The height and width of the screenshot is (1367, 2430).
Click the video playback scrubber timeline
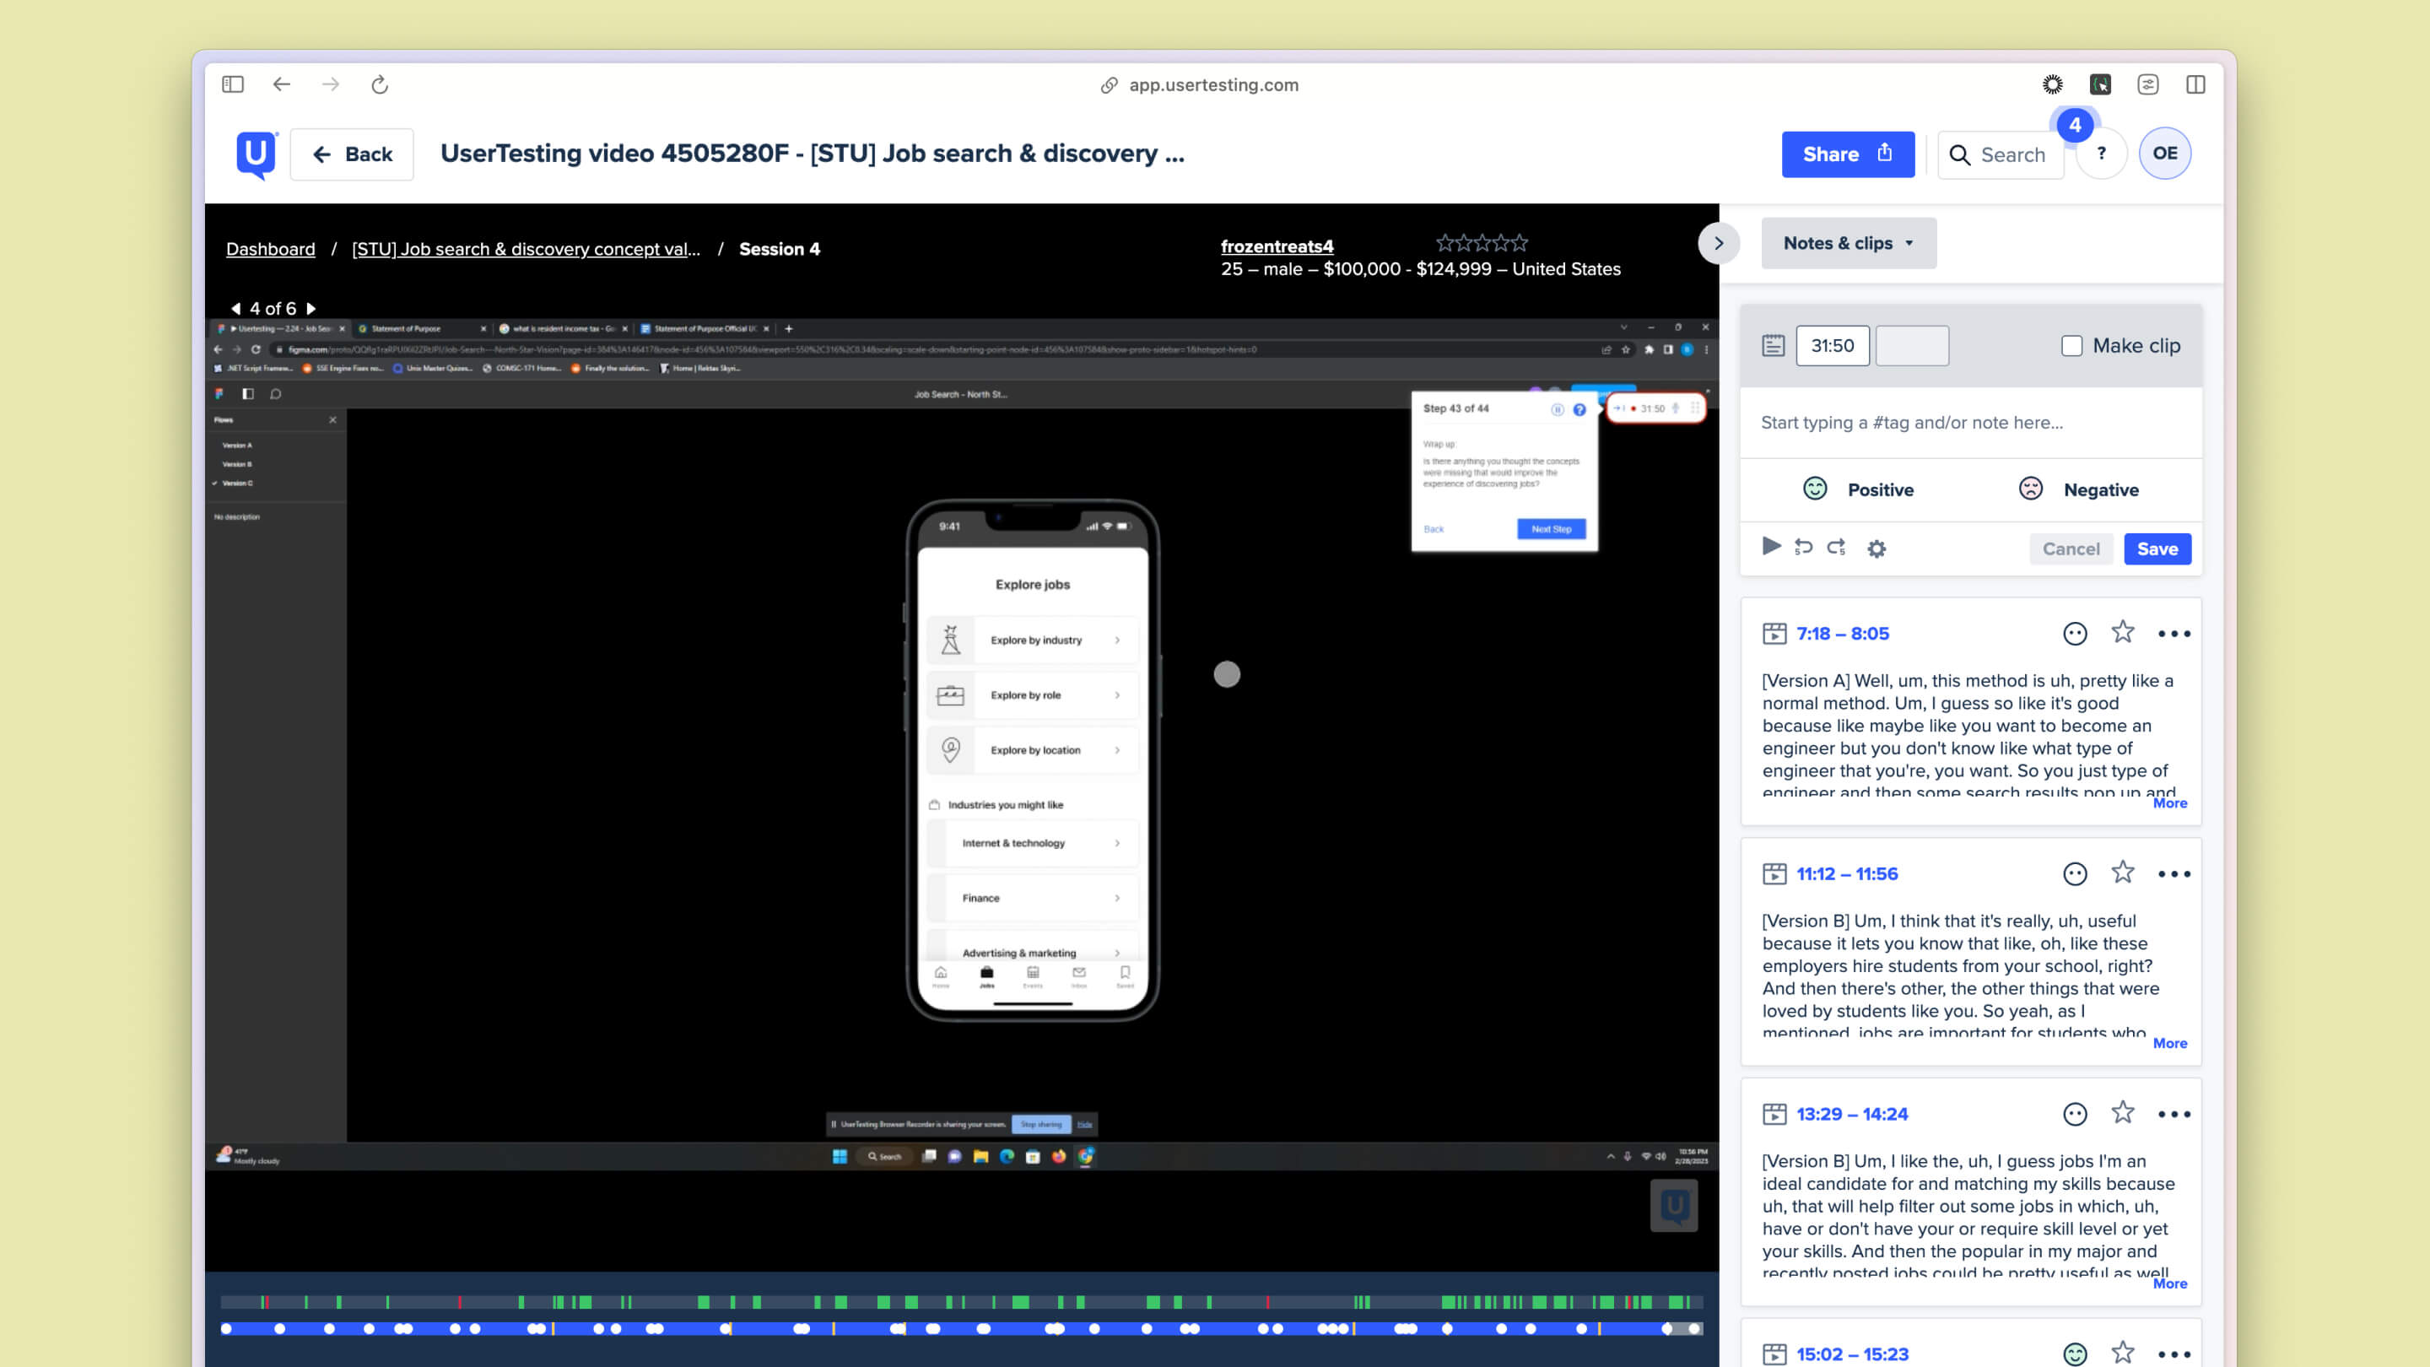(x=961, y=1329)
